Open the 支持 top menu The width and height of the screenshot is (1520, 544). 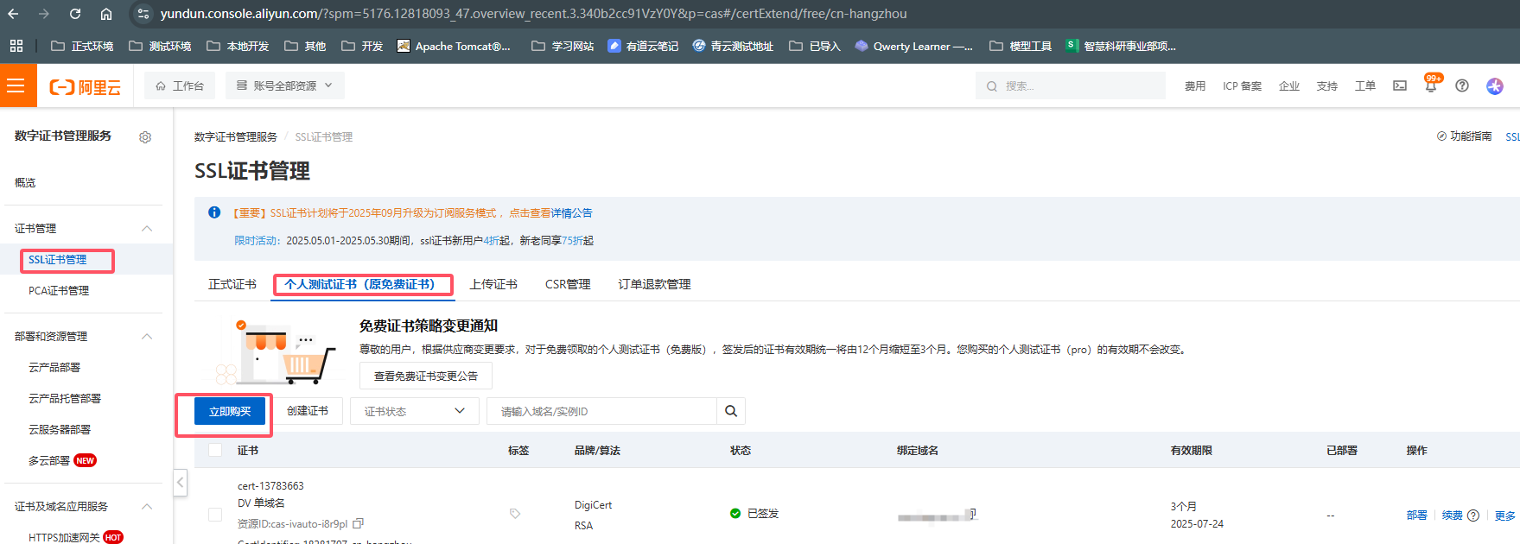[1327, 85]
